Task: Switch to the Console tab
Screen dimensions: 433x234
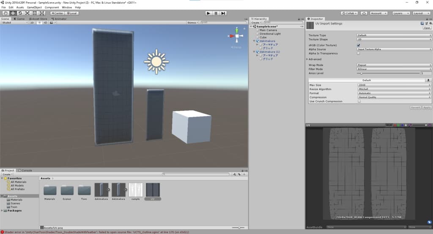Action: (x=26, y=170)
